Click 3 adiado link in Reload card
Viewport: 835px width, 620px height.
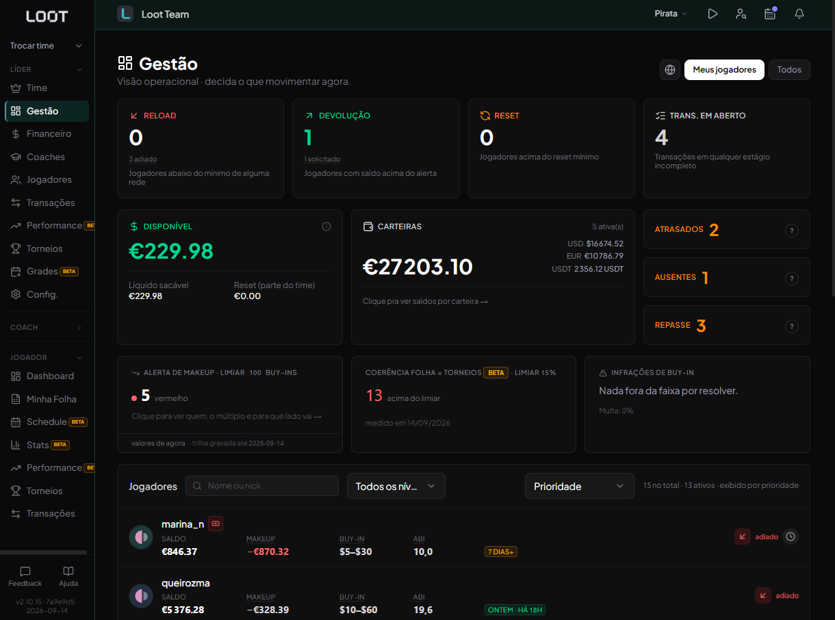point(142,159)
